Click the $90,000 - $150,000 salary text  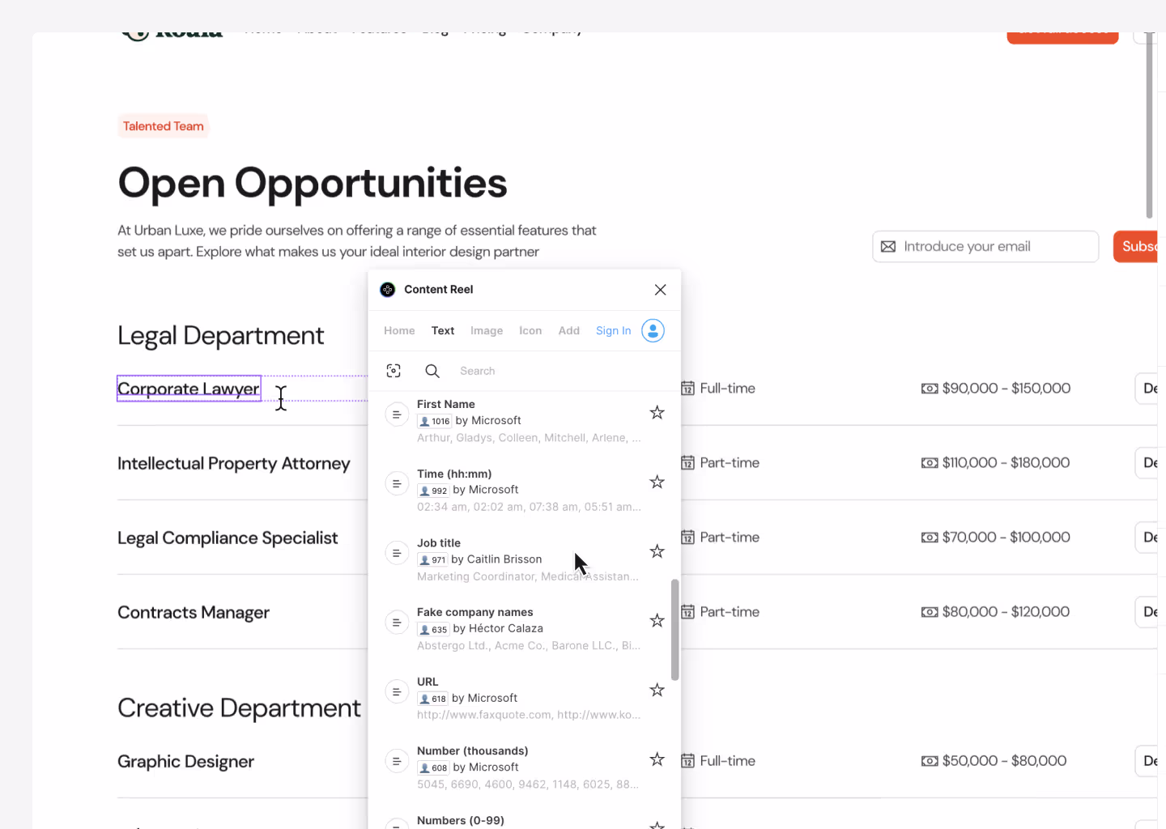1006,389
